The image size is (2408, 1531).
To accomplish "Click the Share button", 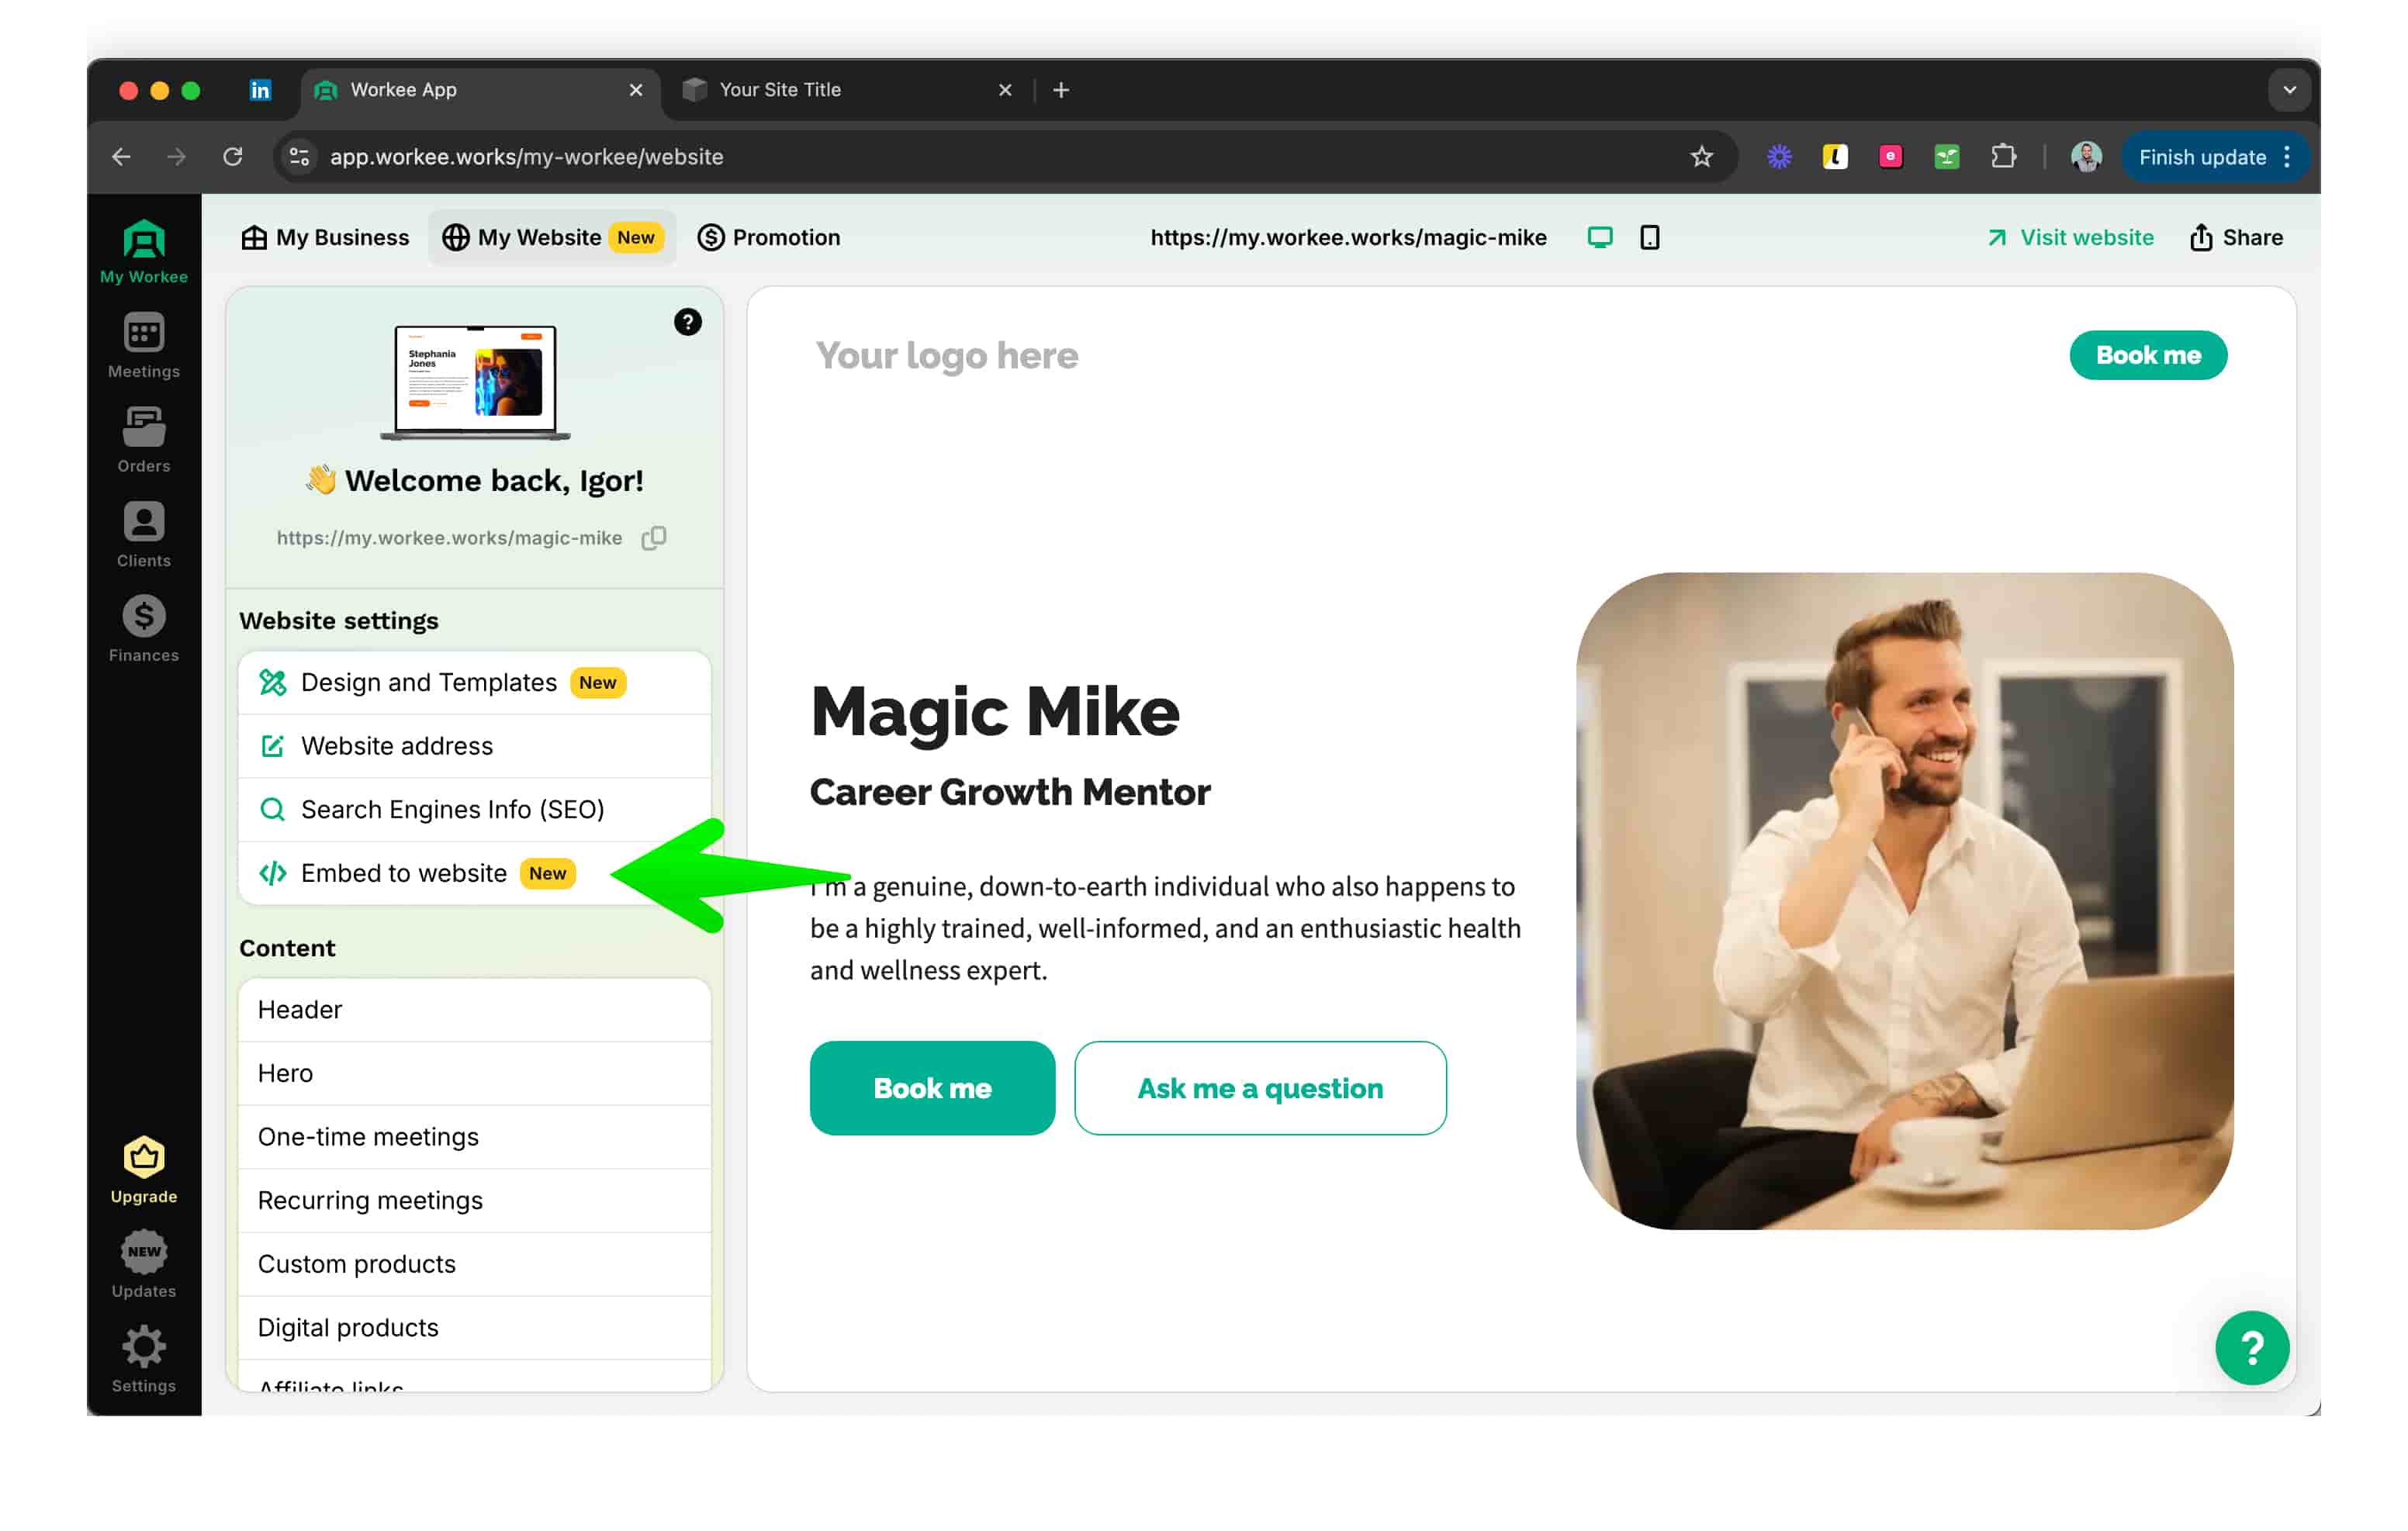I will coord(2236,237).
